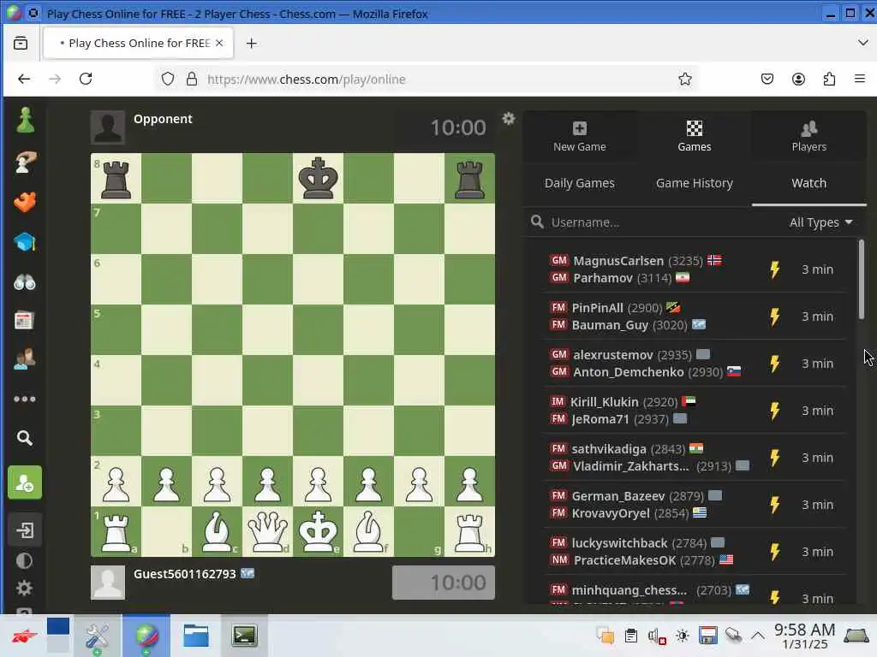
Task: Click the clipboard icon in system tray
Action: point(631,636)
